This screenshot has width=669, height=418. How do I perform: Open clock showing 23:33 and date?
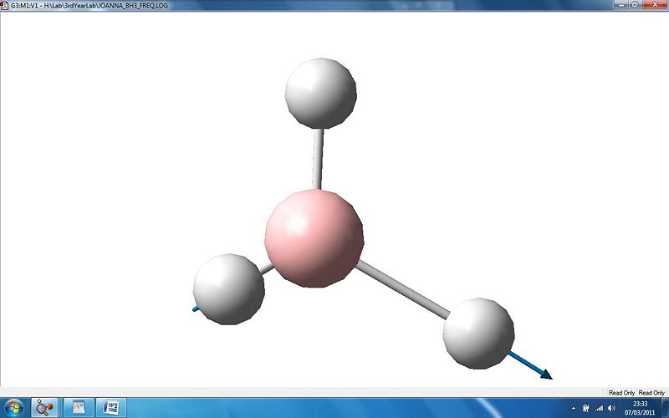click(x=640, y=408)
